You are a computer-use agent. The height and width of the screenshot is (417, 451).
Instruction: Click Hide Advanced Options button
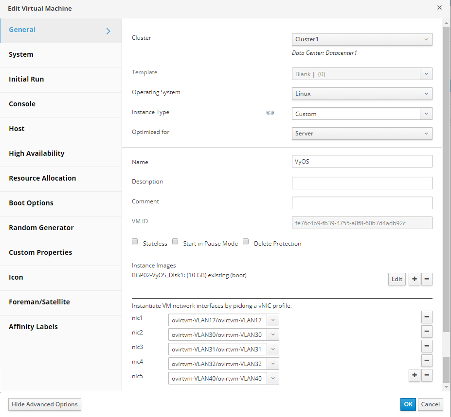coord(45,404)
